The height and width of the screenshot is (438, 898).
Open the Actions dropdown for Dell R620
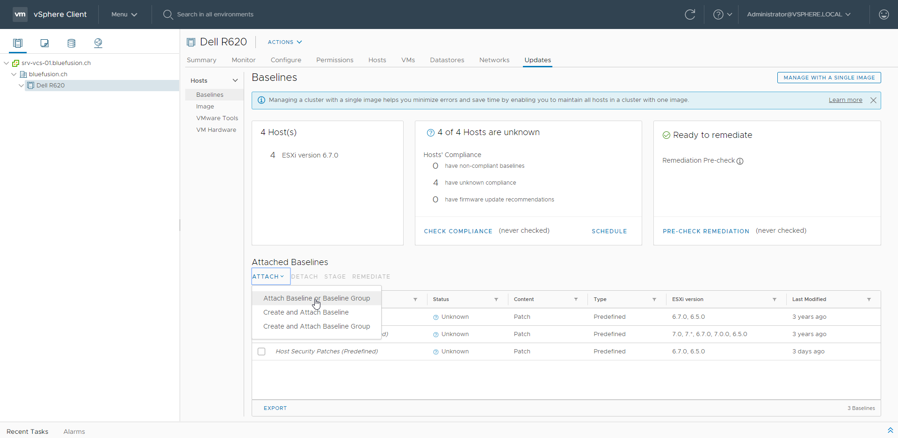coord(284,42)
